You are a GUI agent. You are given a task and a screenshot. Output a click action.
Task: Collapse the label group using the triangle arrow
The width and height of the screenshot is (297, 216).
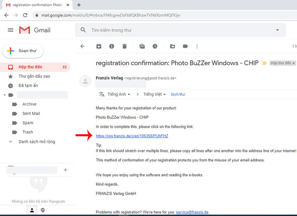pyautogui.click(x=5, y=95)
